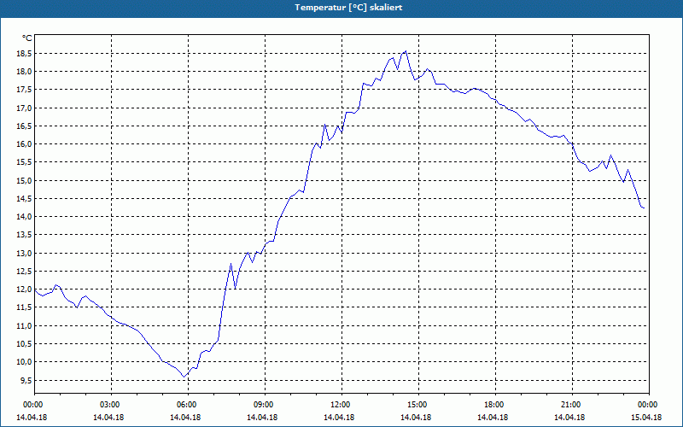Click the 09:00 time label
683x427 pixels.
pos(263,405)
